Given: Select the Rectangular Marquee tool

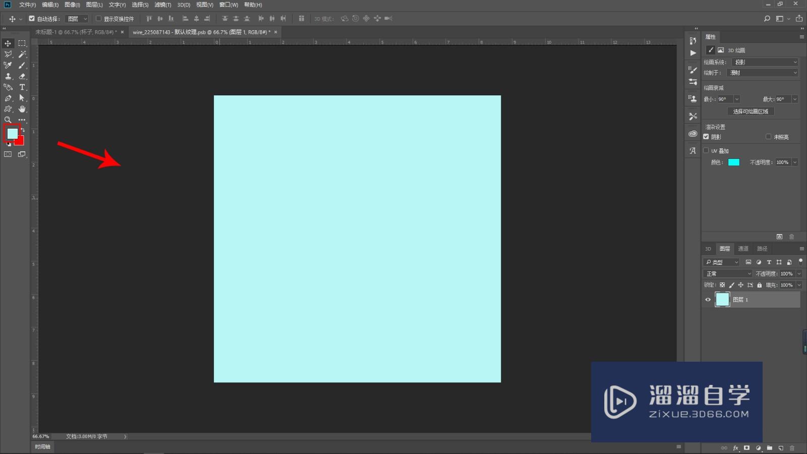Looking at the screenshot, I should pos(22,43).
